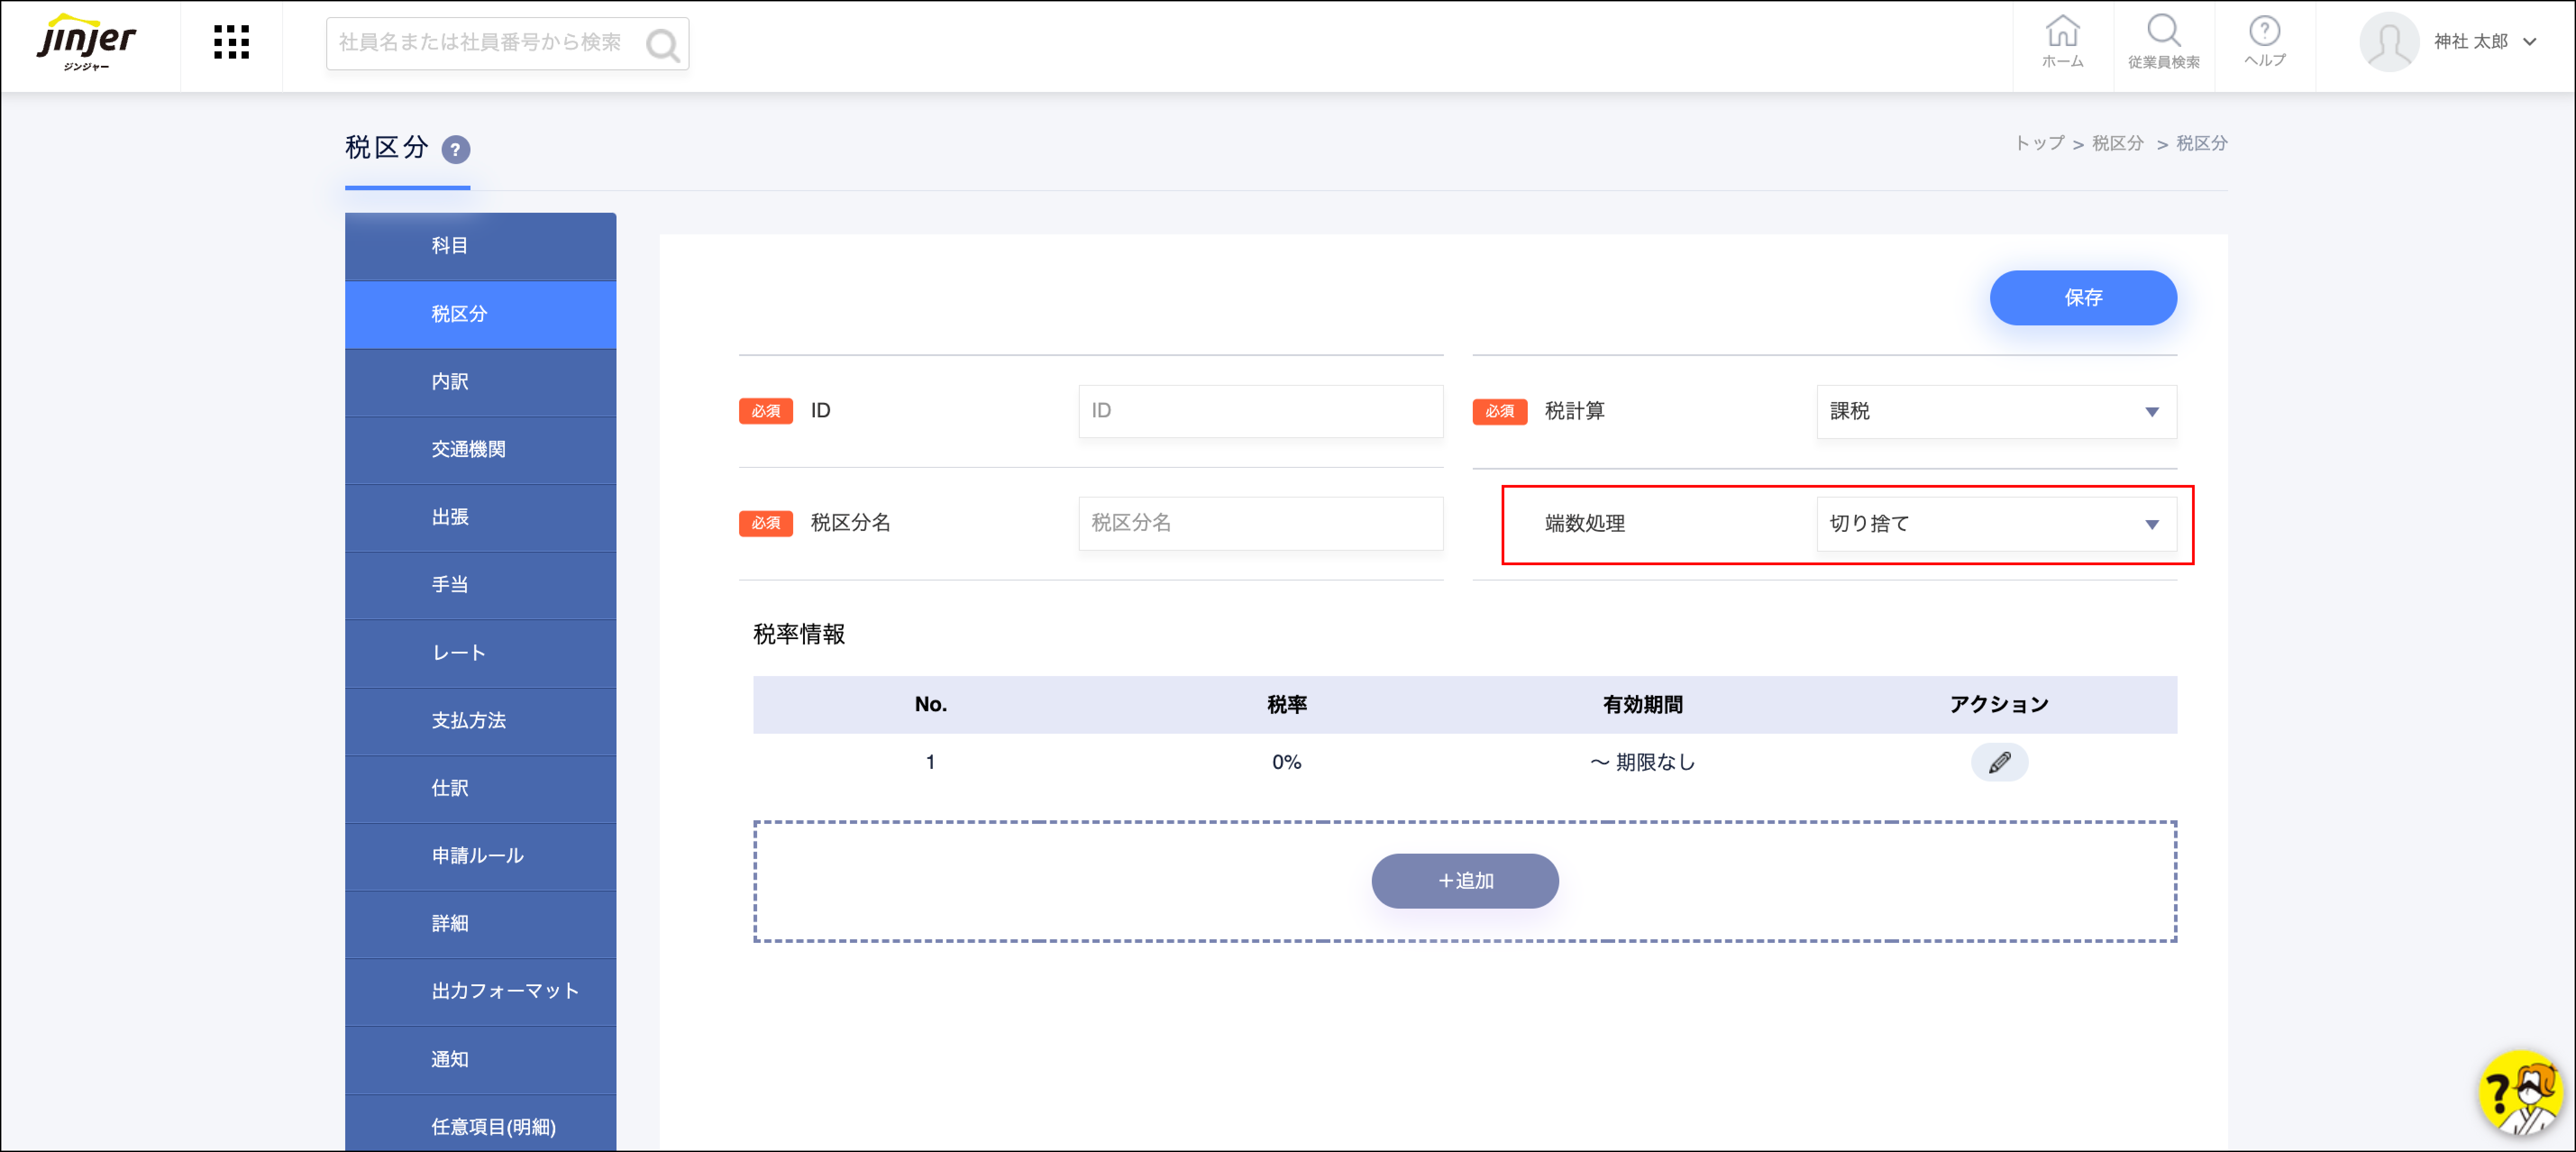2576x1152 pixels.
Task: Select 内訳 in the sidebar
Action: click(x=480, y=382)
